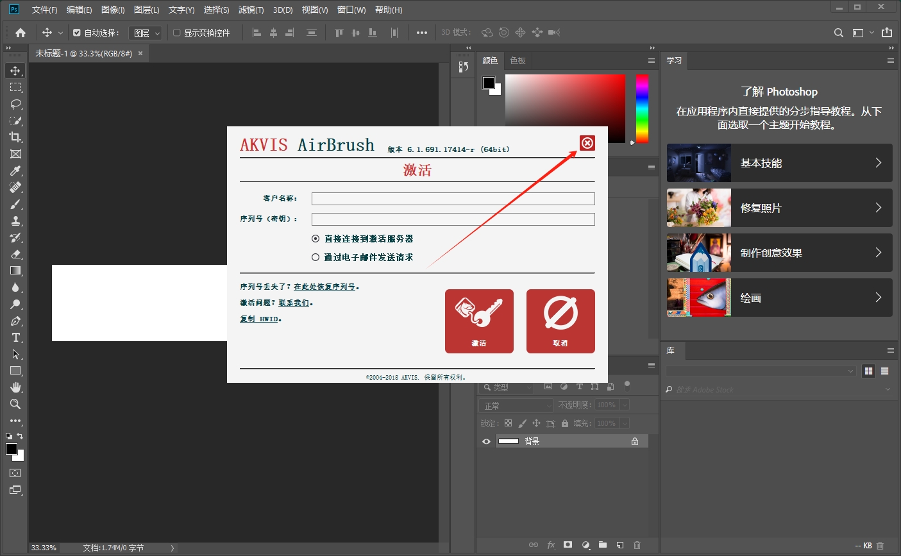Select the Rectangular Marquee tool
Screen dimensions: 901x556
15,87
